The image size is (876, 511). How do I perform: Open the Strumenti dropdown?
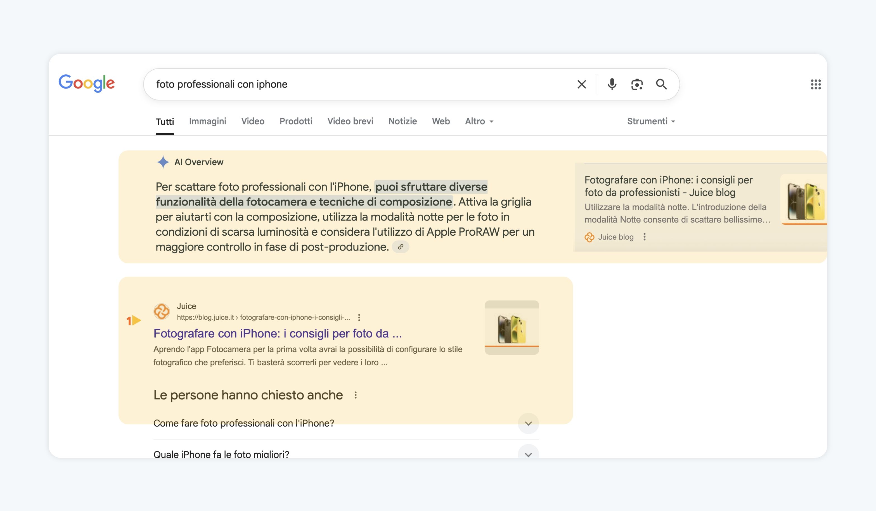click(x=651, y=121)
